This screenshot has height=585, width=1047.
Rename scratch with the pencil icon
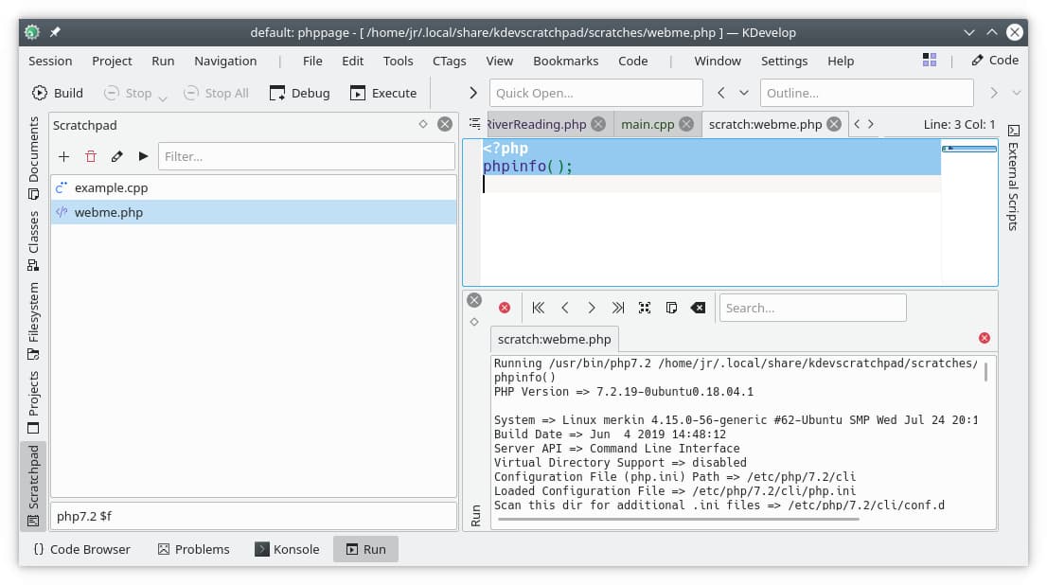pos(116,156)
